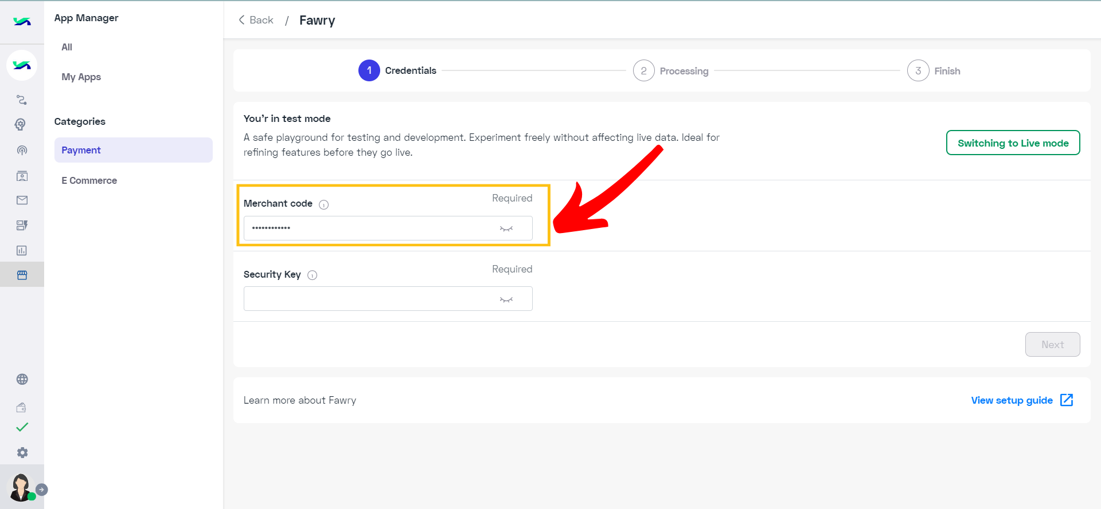The width and height of the screenshot is (1101, 509).
Task: Select the Payment category
Action: pyautogui.click(x=133, y=150)
